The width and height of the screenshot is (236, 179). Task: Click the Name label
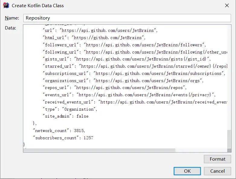tap(12, 18)
